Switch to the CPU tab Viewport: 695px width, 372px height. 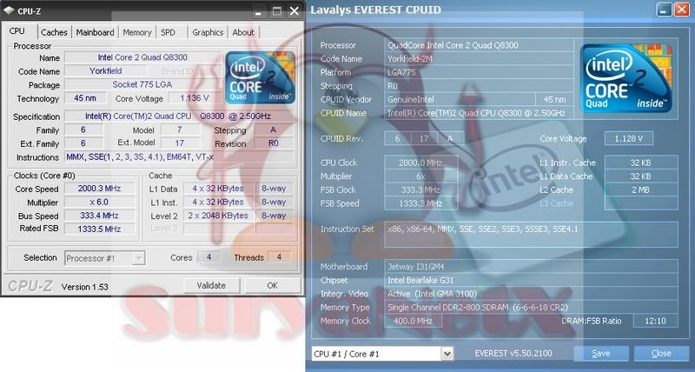(17, 31)
